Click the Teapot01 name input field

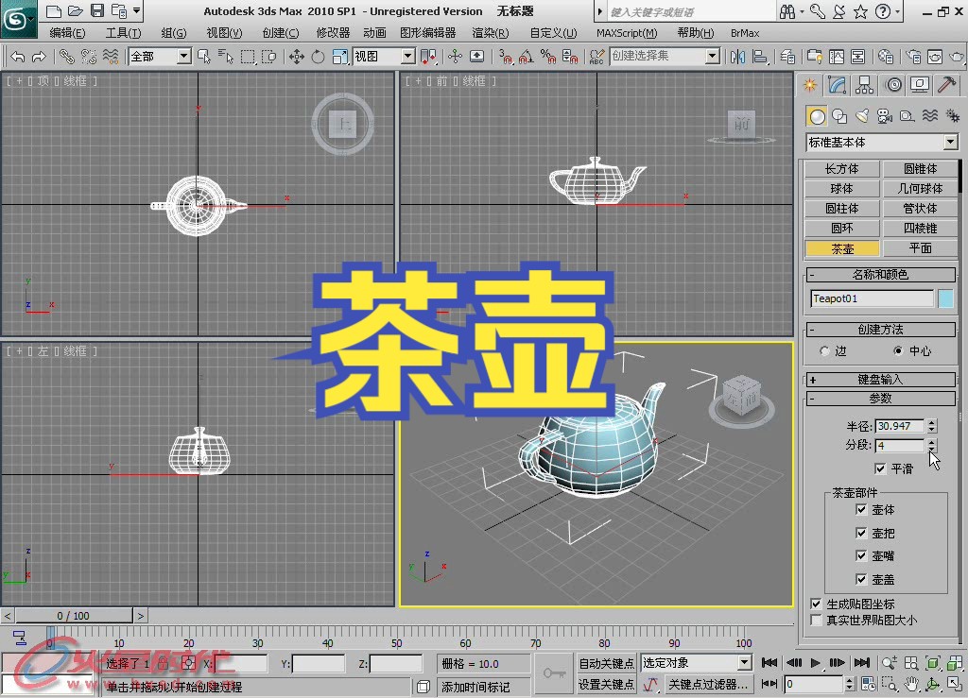click(872, 298)
